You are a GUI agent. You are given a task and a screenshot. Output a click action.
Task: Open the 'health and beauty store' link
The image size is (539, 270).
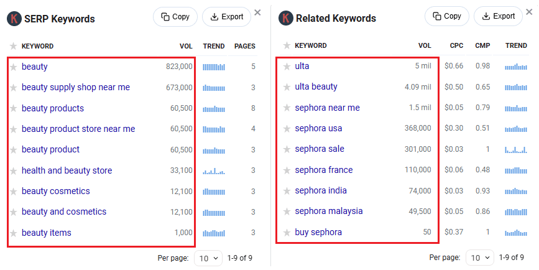[67, 170]
